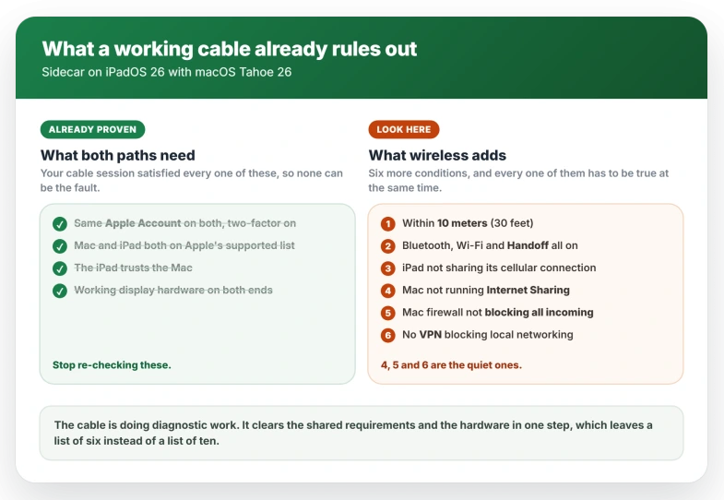Click number 2 badge beside Bluetooth, Wi-Fi
724x500 pixels.
coord(388,246)
